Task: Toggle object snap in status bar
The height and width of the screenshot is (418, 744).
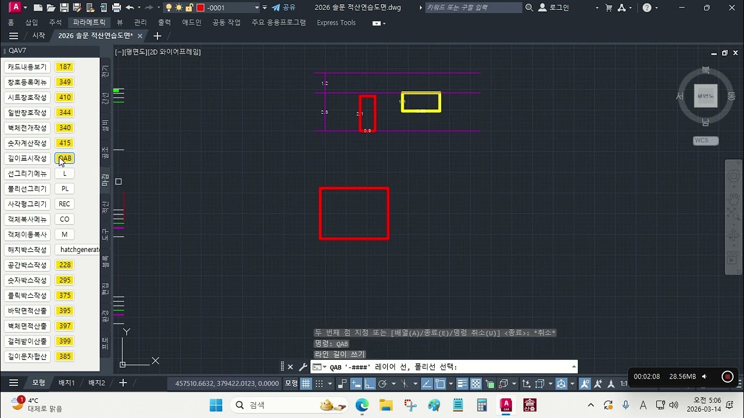Action: click(441, 384)
